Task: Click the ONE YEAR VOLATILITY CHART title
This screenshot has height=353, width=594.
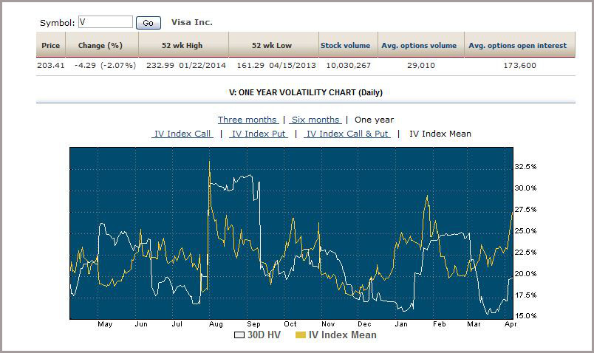Action: click(x=306, y=92)
